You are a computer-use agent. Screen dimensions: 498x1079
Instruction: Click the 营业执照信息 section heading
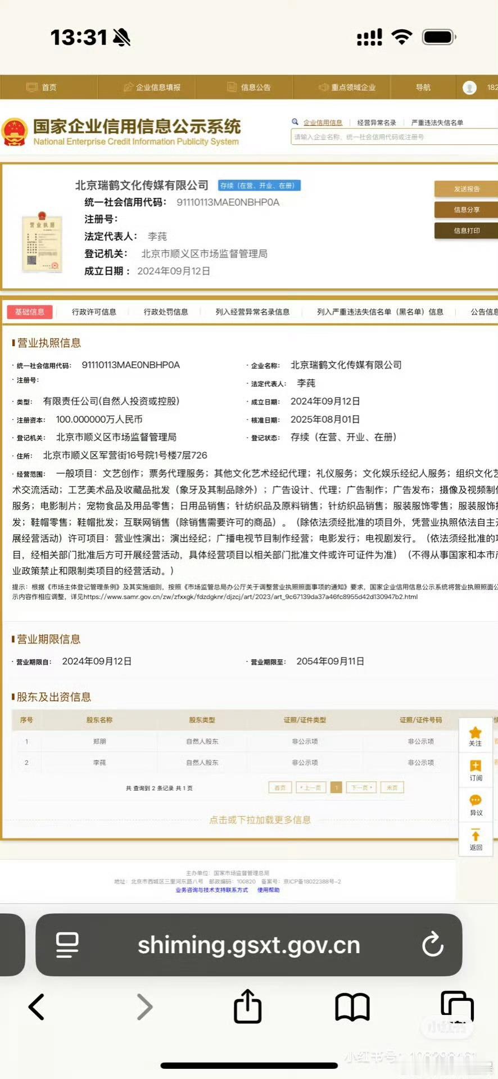(x=49, y=343)
